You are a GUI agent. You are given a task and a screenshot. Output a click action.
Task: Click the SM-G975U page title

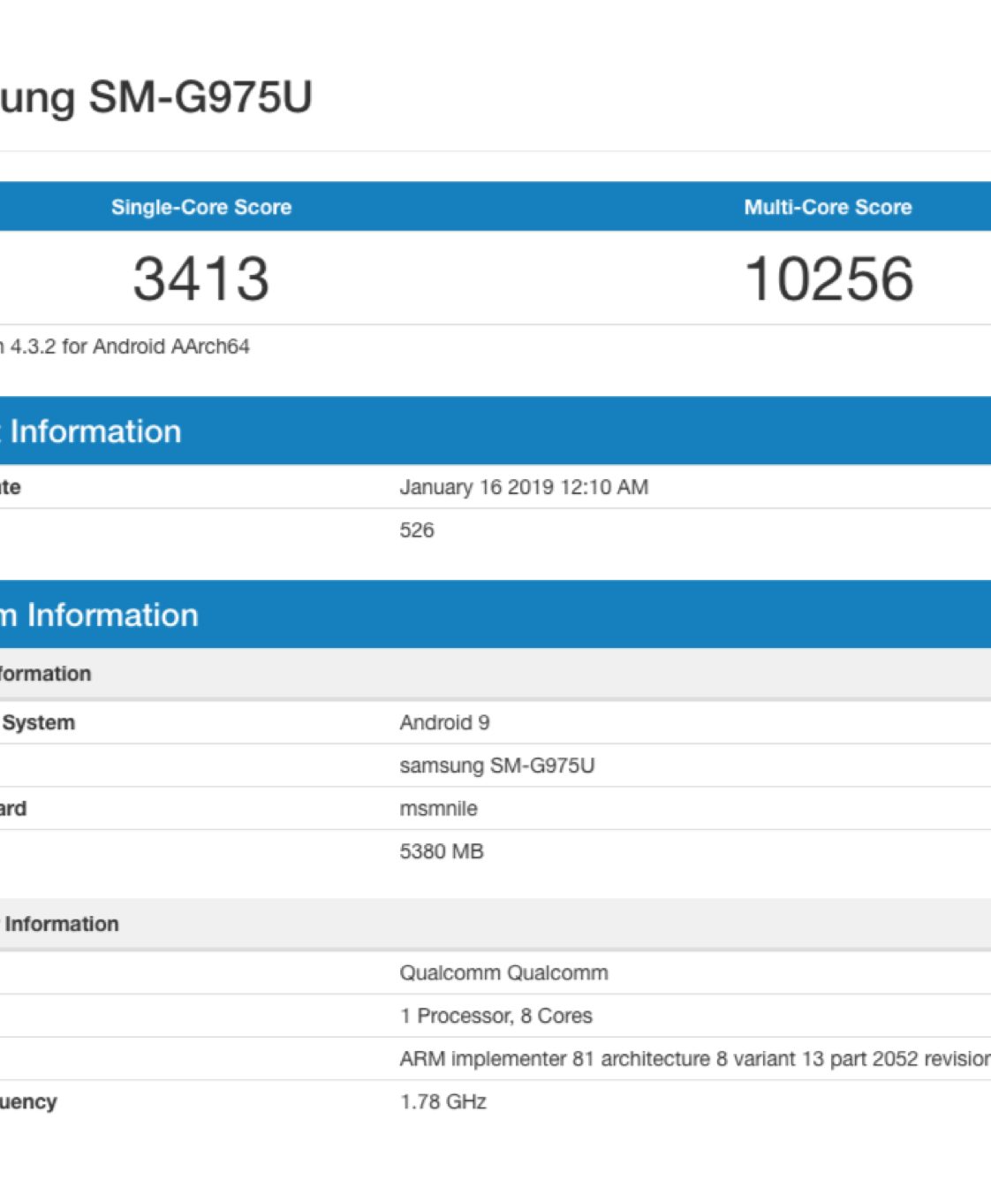(155, 96)
